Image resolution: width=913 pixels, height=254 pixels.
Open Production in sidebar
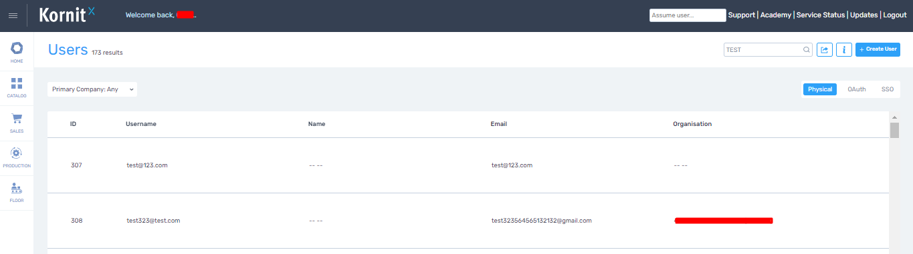(17, 157)
